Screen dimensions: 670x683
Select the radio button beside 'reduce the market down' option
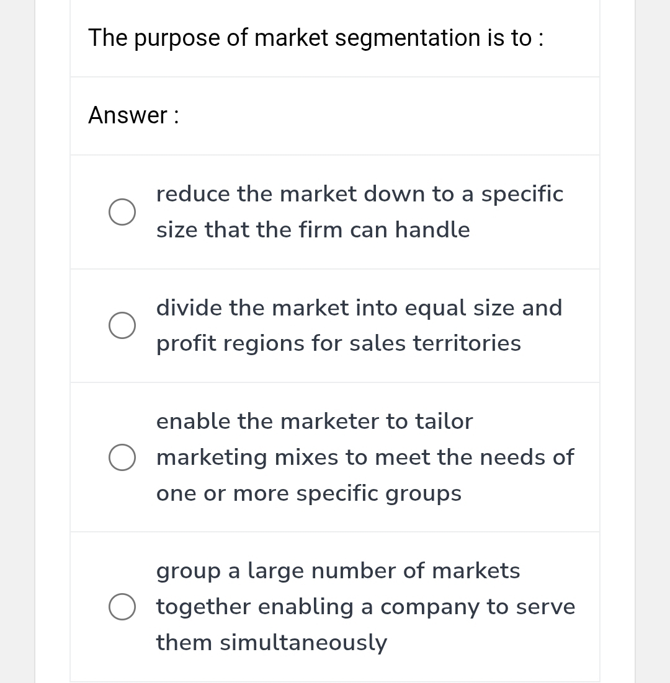[x=122, y=212]
